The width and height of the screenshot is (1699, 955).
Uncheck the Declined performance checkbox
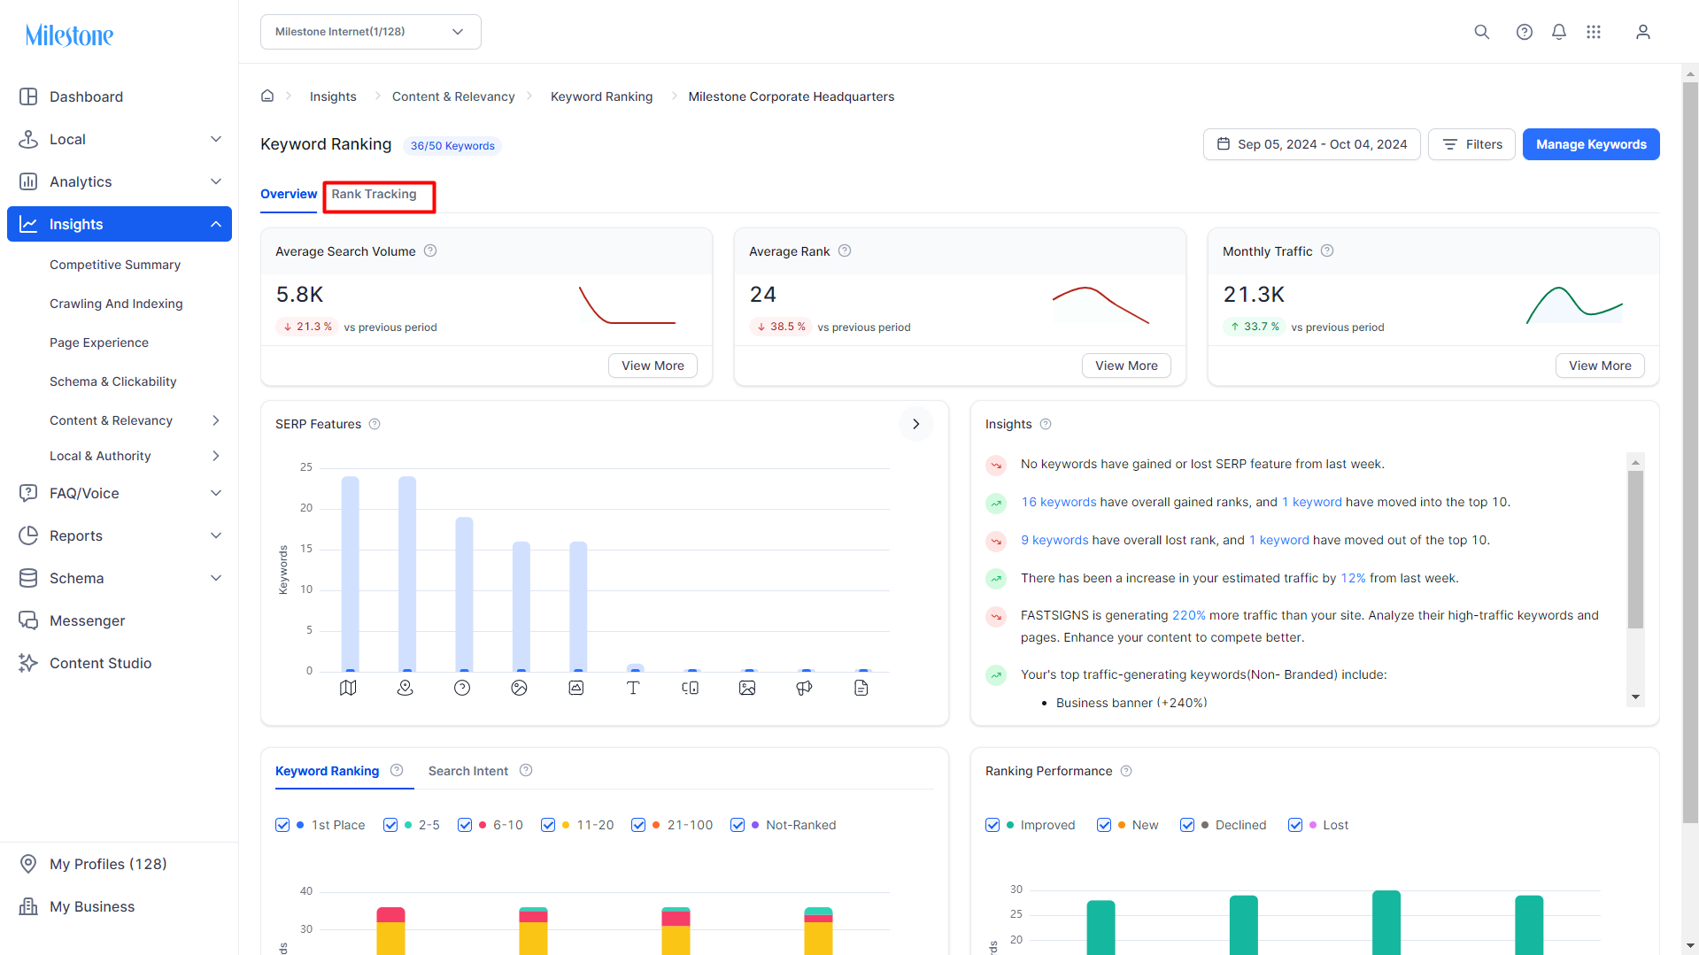(1187, 825)
